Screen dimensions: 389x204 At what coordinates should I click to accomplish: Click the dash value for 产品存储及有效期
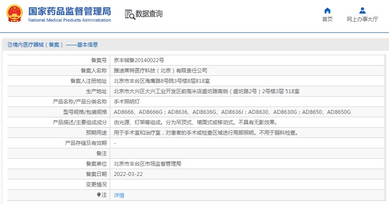(115, 143)
